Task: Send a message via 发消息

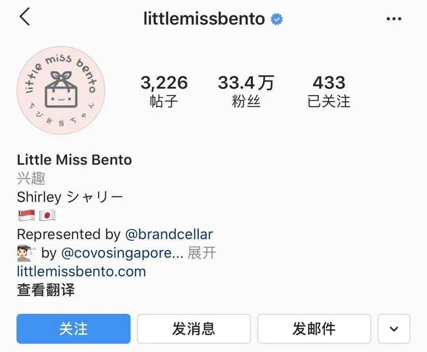Action: [x=194, y=329]
